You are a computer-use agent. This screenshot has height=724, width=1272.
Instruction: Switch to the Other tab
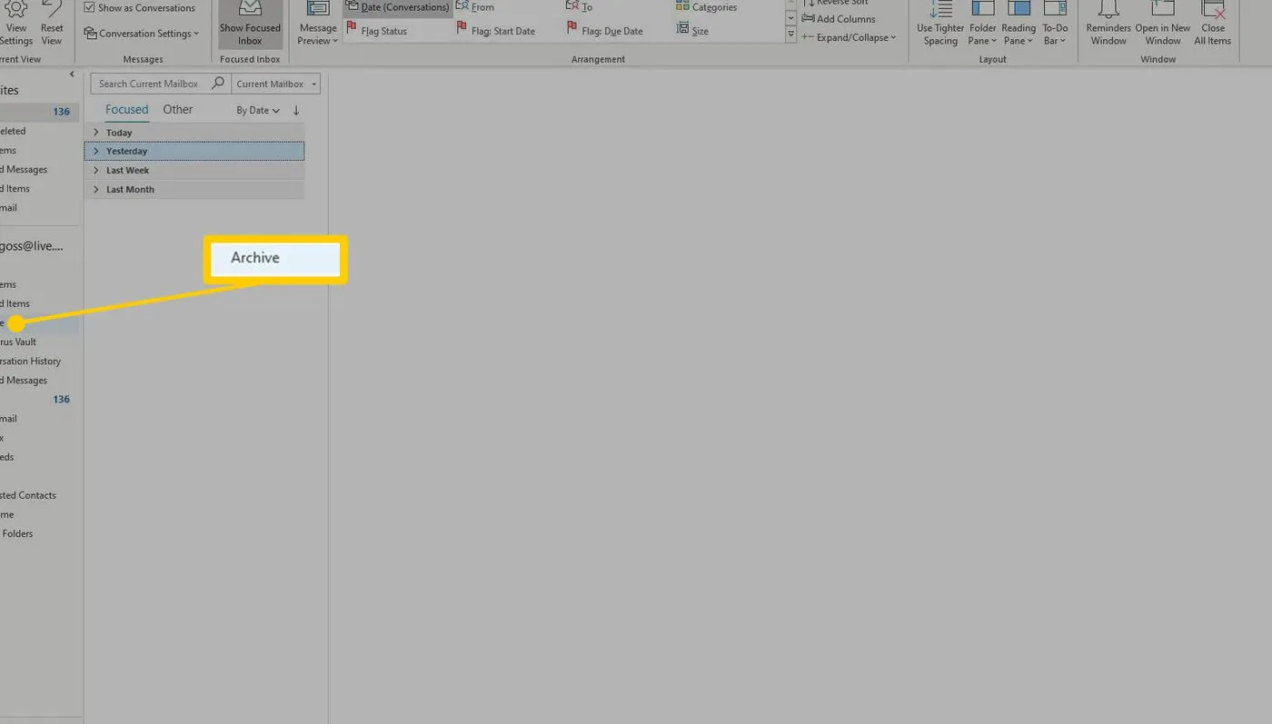pos(177,109)
